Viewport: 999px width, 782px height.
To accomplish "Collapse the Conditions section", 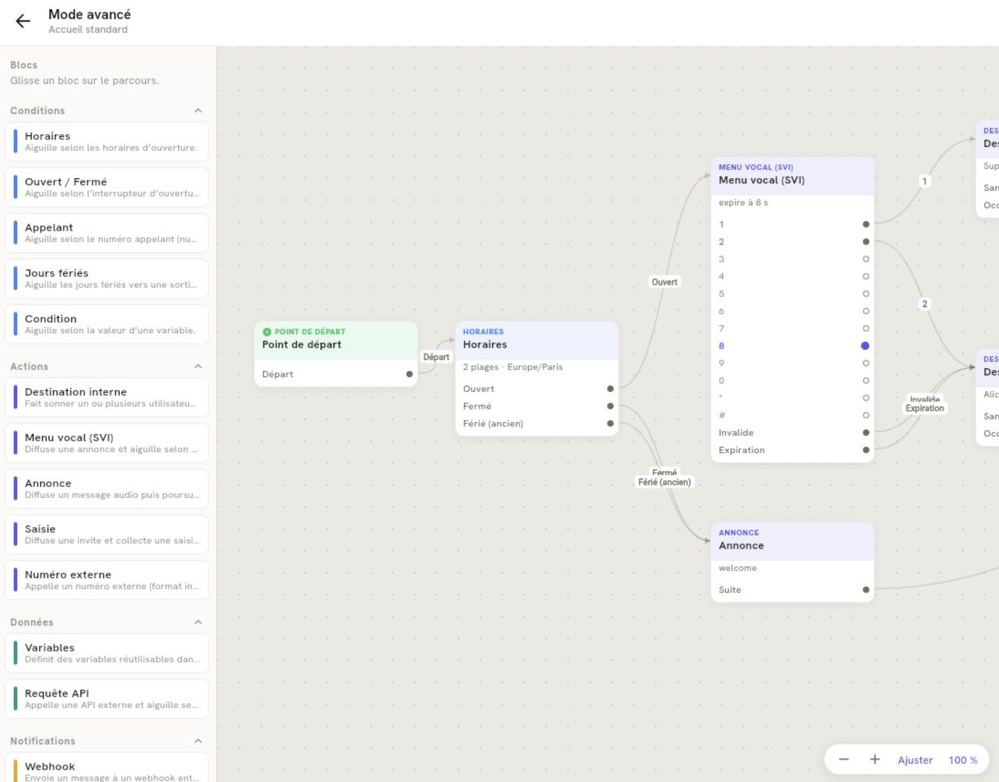I will (198, 111).
